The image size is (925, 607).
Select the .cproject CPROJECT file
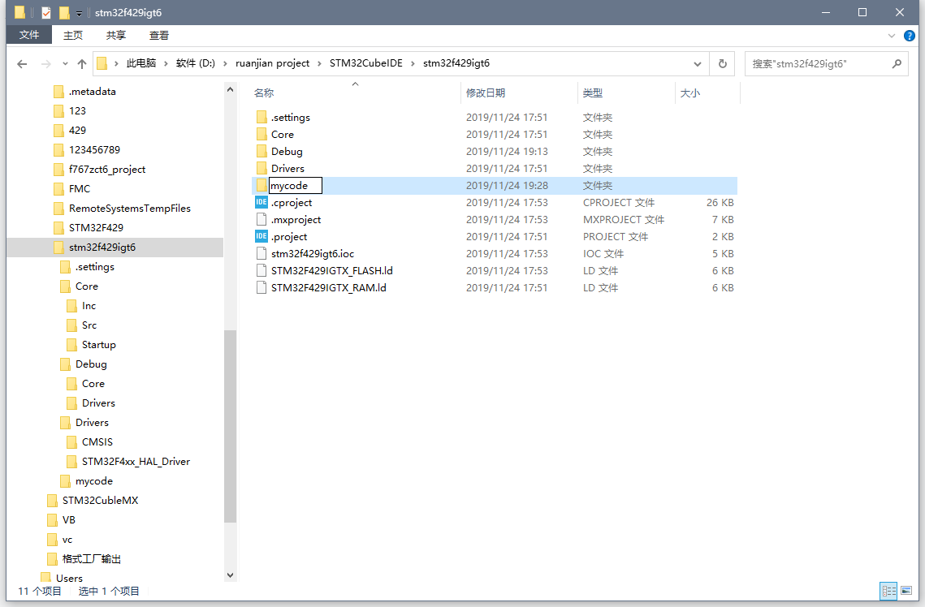coord(291,202)
